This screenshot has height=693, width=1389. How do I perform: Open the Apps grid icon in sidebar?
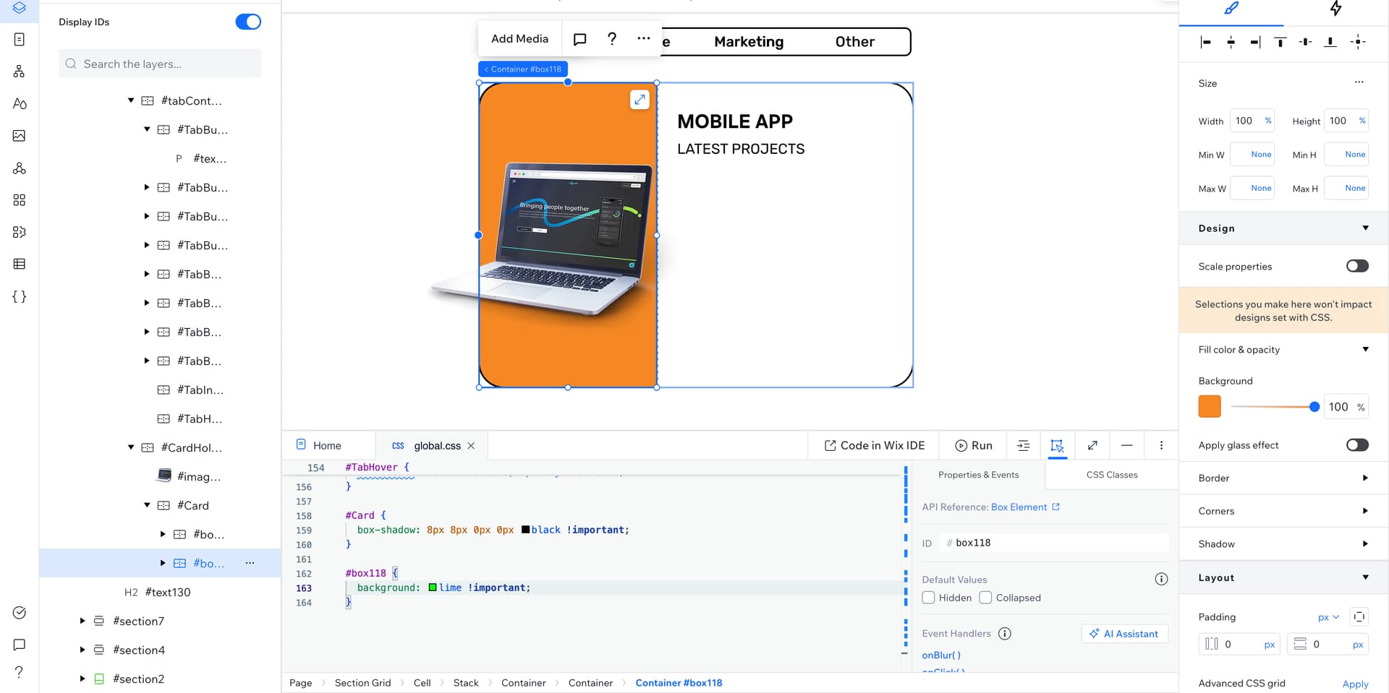point(20,199)
